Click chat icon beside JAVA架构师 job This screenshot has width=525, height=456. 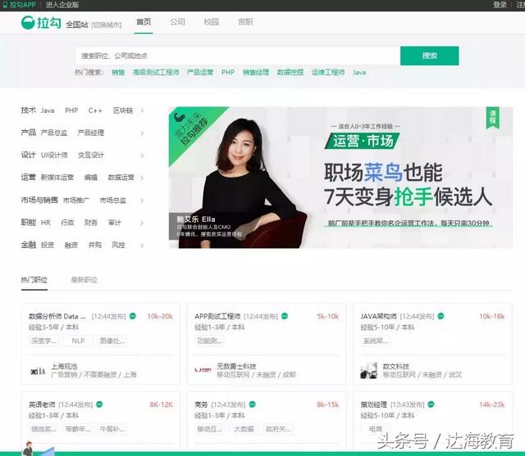pyautogui.click(x=441, y=316)
